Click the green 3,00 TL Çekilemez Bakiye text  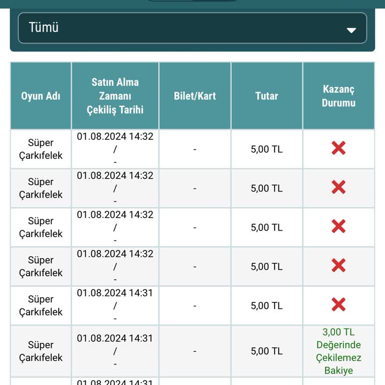pos(338,351)
